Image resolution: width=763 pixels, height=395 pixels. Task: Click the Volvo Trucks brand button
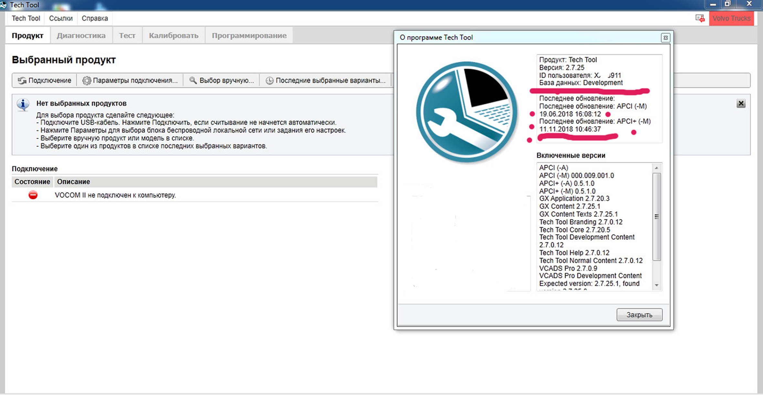(731, 18)
